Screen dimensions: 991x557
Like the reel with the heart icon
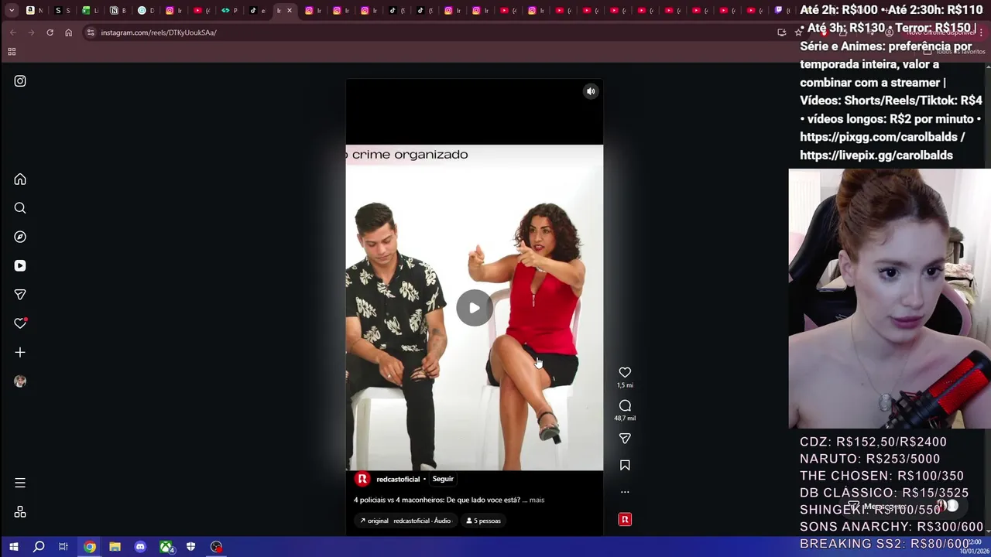625,372
